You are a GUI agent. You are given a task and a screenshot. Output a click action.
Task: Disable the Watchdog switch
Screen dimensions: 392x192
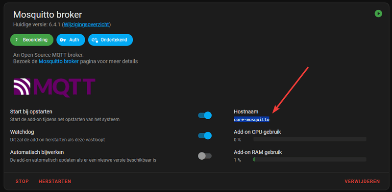pos(205,136)
